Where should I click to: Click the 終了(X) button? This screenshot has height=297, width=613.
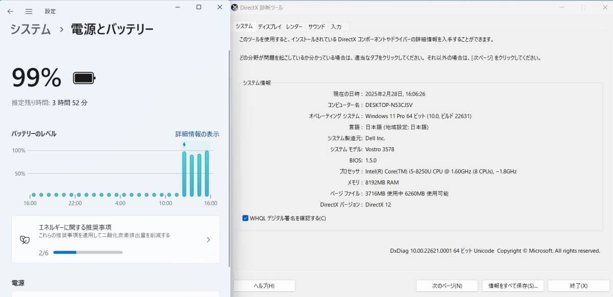(x=579, y=286)
